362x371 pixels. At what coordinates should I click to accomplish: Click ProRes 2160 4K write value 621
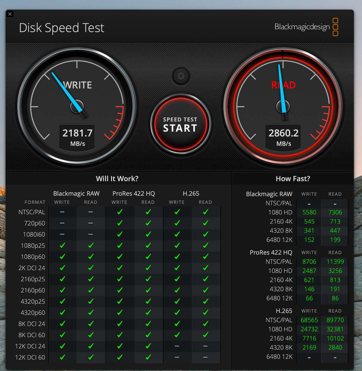(x=309, y=280)
